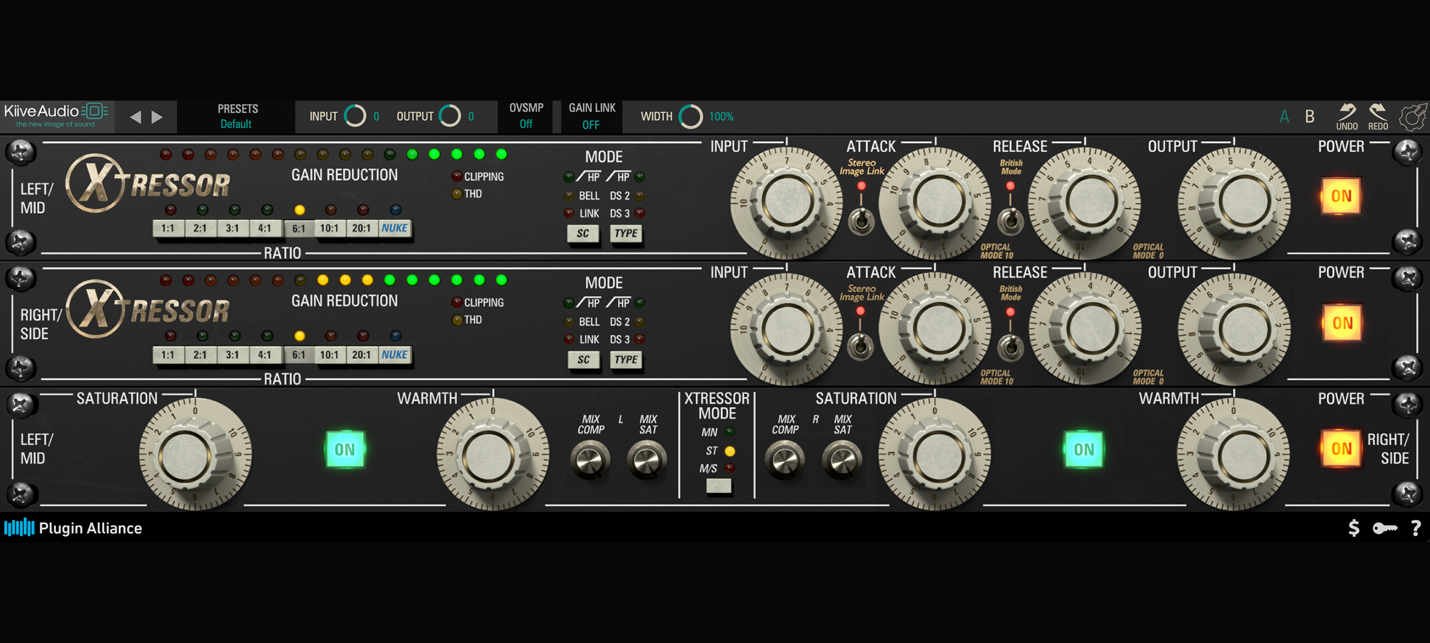Click the Kiive Audio logo
The image size is (1430, 643).
pos(56,116)
